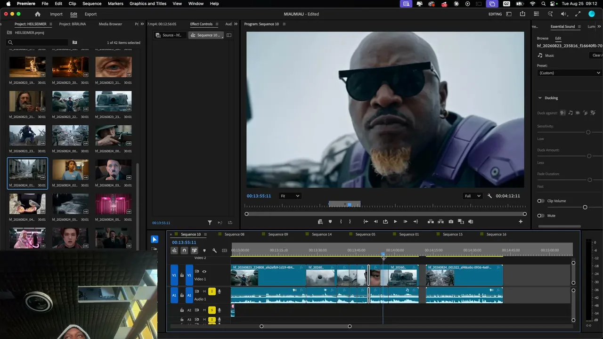
Task: Open the Comparison View button
Action: tap(461, 221)
